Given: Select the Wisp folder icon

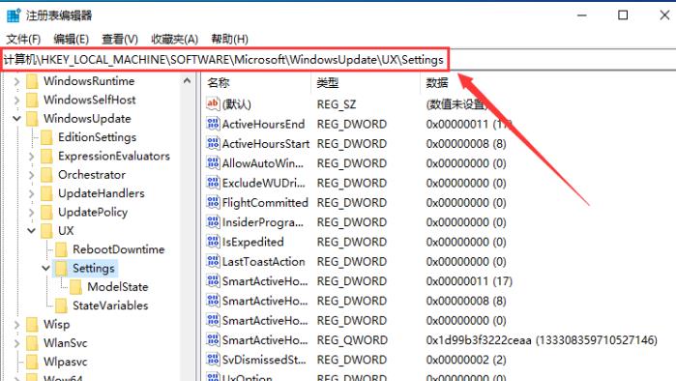Looking at the screenshot, I should point(32,324).
